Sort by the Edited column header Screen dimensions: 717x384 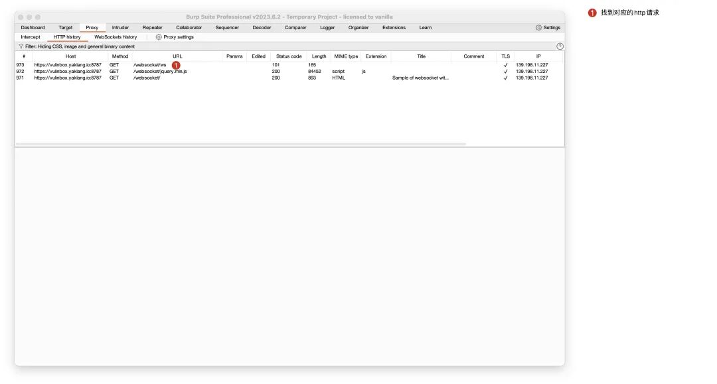click(x=258, y=56)
